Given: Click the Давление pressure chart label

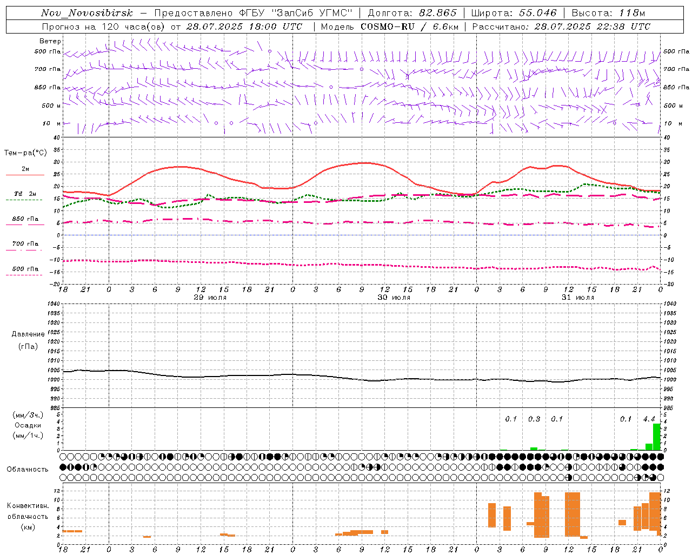Looking at the screenshot, I should pyautogui.click(x=28, y=334).
